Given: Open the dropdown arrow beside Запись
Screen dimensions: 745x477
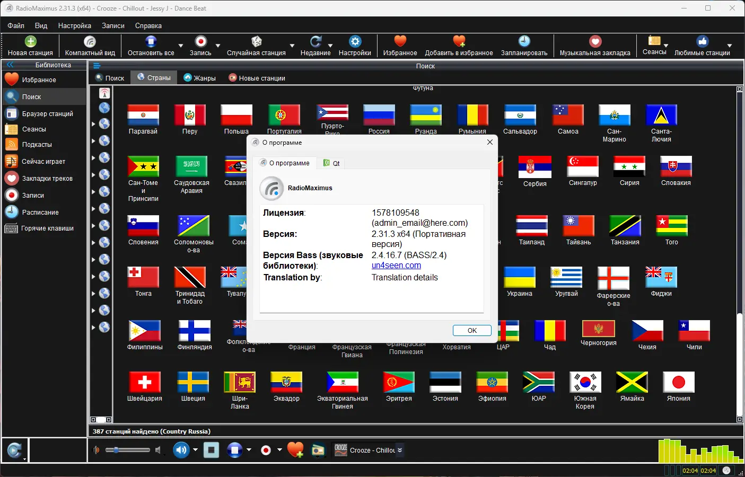Looking at the screenshot, I should click(218, 46).
